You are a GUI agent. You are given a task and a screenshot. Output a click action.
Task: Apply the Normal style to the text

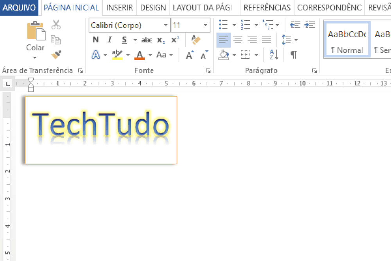pyautogui.click(x=346, y=39)
